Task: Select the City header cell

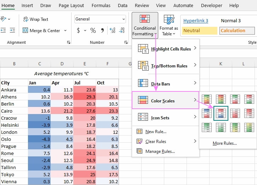Action: pyautogui.click(x=14, y=83)
